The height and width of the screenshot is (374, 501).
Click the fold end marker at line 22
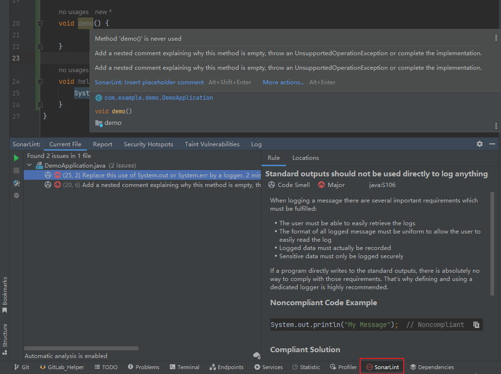click(x=40, y=47)
